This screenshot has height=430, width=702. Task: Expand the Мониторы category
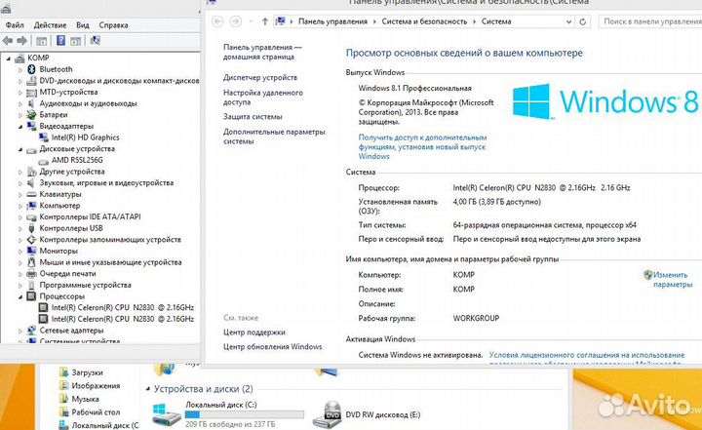[20, 252]
